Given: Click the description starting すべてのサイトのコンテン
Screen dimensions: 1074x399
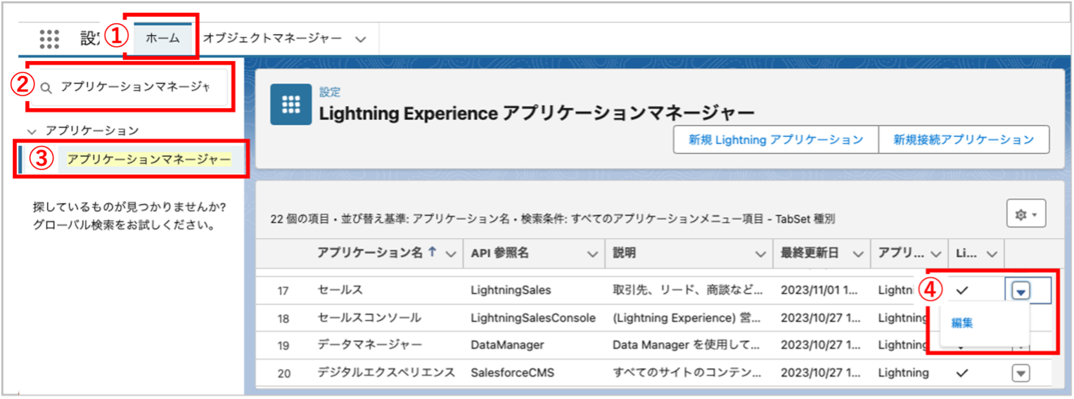Looking at the screenshot, I should click(x=686, y=373).
